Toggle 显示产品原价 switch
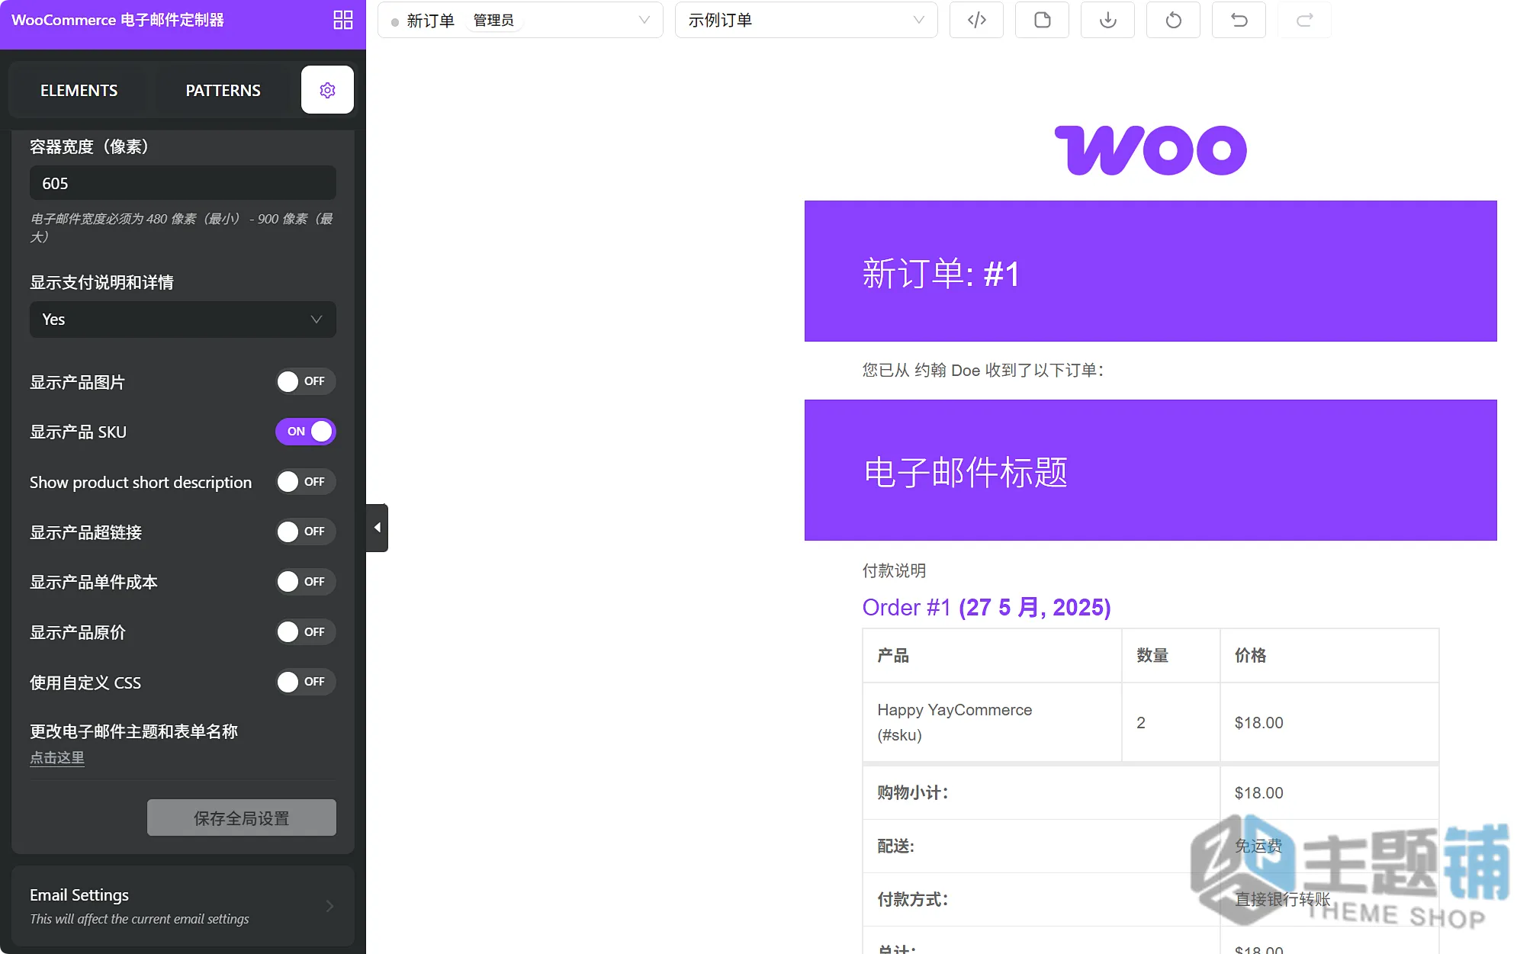1533x954 pixels. coord(305,632)
